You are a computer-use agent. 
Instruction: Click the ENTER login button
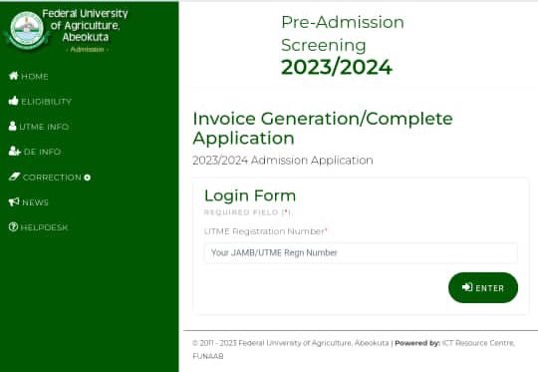pos(483,287)
